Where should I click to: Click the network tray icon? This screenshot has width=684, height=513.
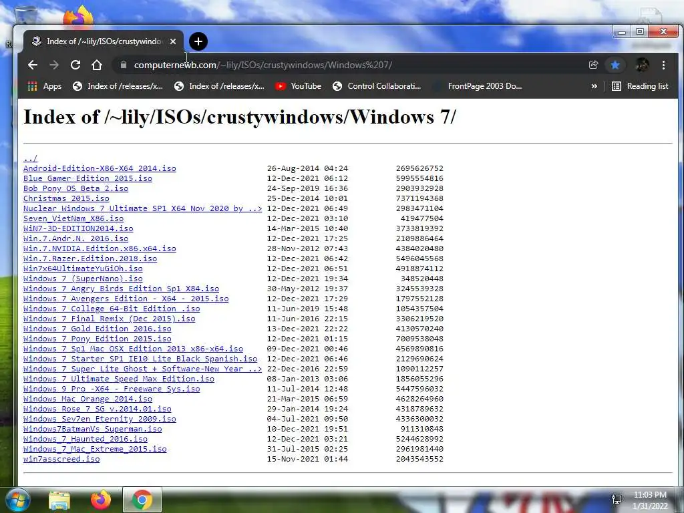pos(617,500)
